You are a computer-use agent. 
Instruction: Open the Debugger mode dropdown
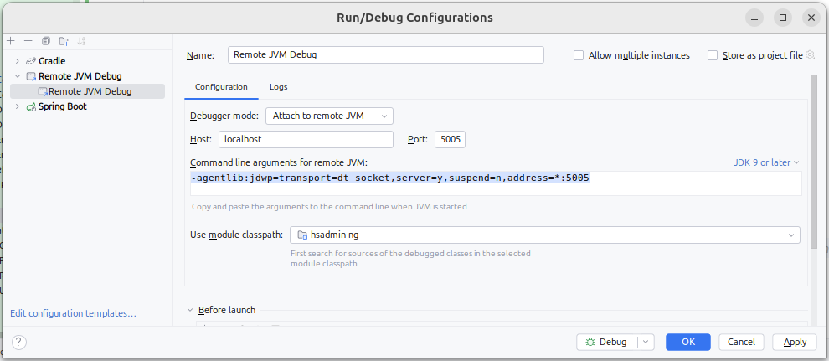pyautogui.click(x=329, y=116)
